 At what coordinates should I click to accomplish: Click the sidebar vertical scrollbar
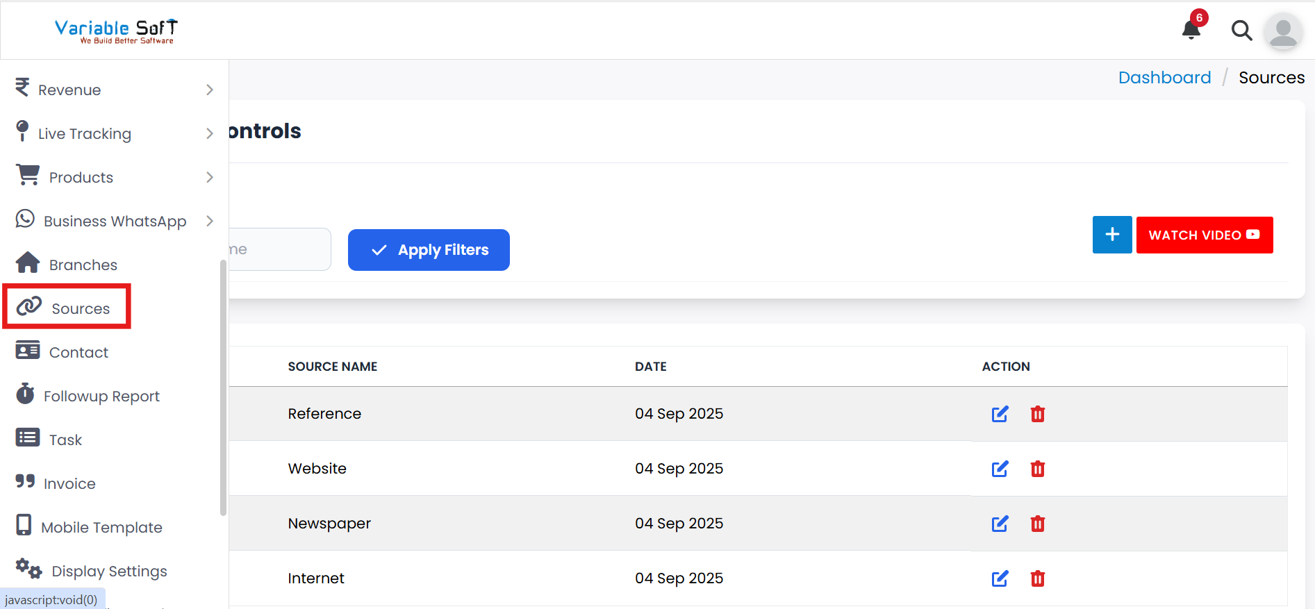pyautogui.click(x=223, y=387)
